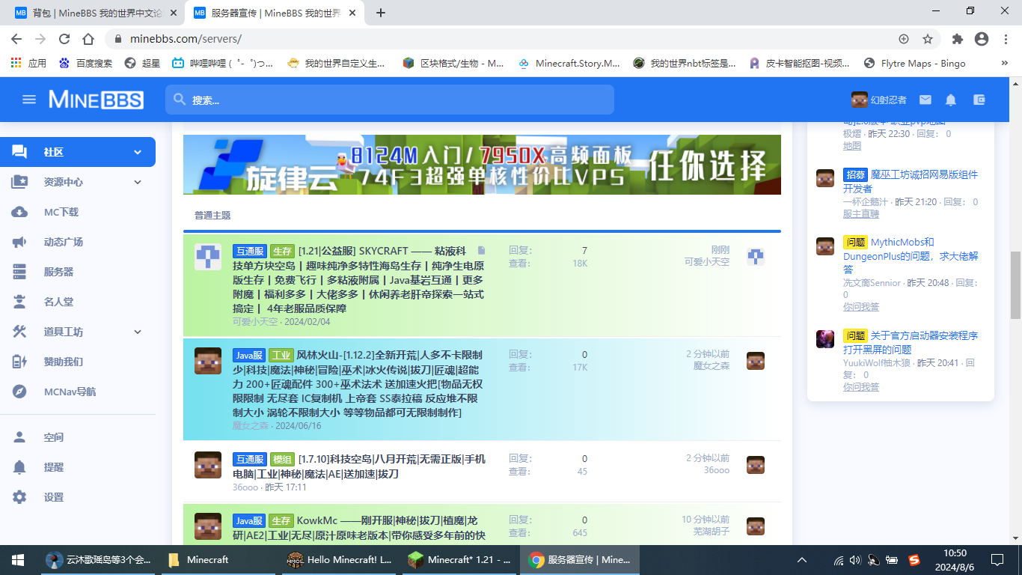Click last poster 魔女之森
Screen dimensions: 1022x575
[x=712, y=365]
